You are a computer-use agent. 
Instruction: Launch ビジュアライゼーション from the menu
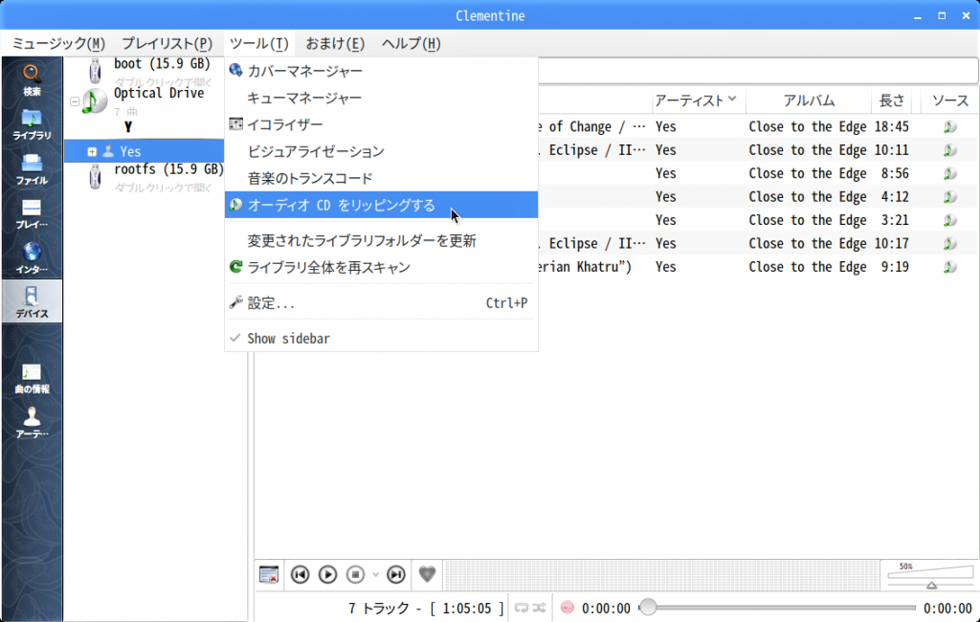click(381, 152)
